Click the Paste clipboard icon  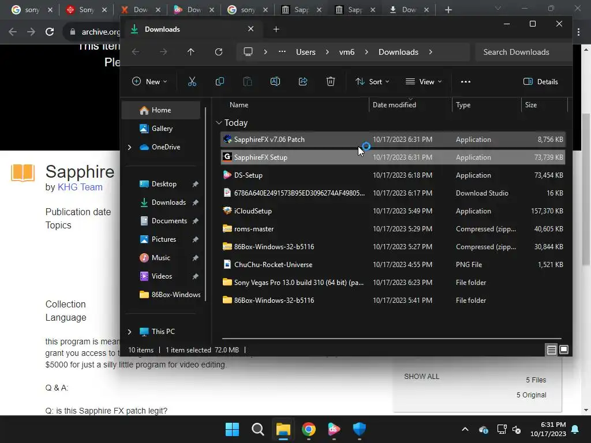pyautogui.click(x=248, y=81)
